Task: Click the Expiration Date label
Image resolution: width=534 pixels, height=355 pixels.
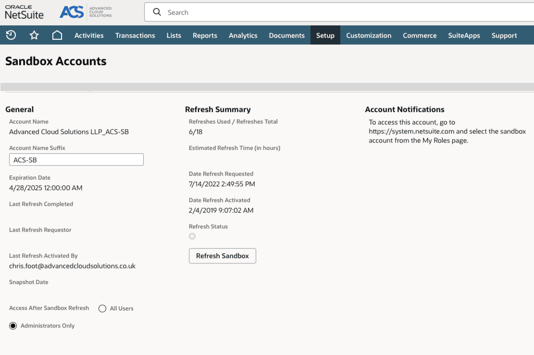Action: (x=30, y=177)
